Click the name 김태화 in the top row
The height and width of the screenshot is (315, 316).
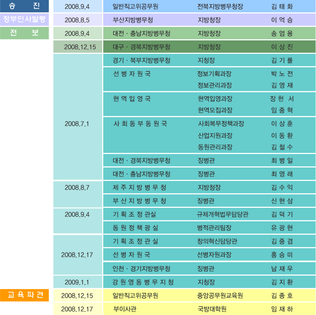click(282, 7)
